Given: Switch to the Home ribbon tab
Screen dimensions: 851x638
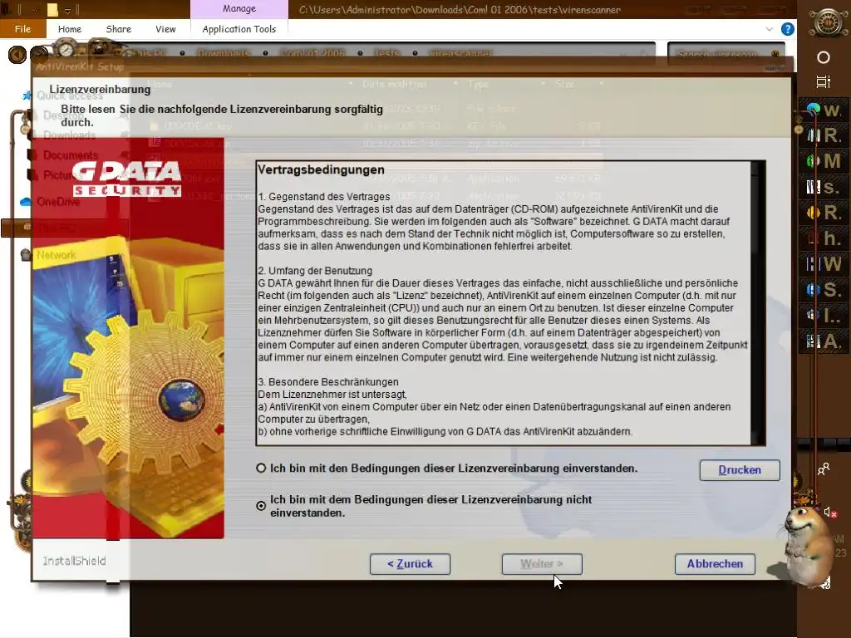Looking at the screenshot, I should [x=70, y=29].
